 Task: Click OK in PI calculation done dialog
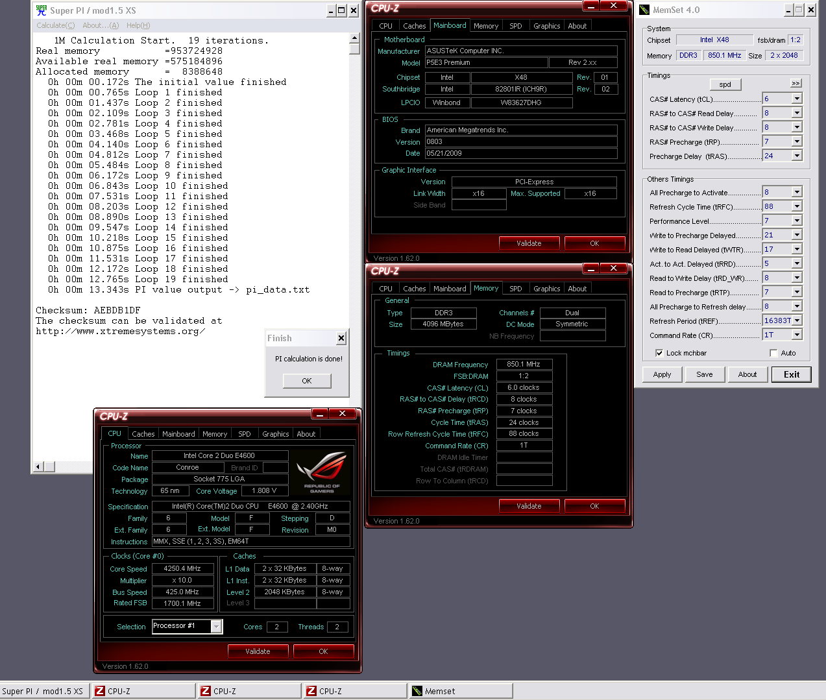coord(307,381)
